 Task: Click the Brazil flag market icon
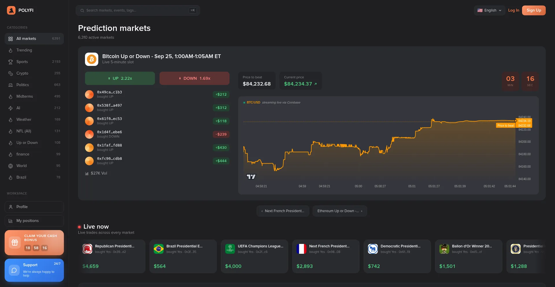159,249
